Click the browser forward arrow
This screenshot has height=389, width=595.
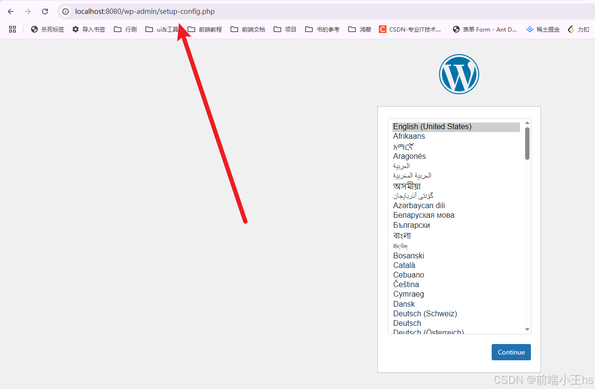point(28,11)
